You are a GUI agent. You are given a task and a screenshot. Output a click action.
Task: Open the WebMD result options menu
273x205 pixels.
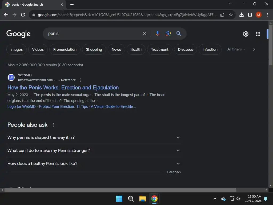80,80
